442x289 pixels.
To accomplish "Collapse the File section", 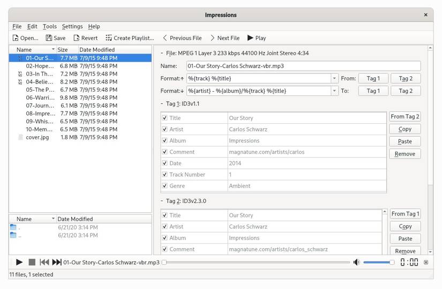I will (162, 53).
